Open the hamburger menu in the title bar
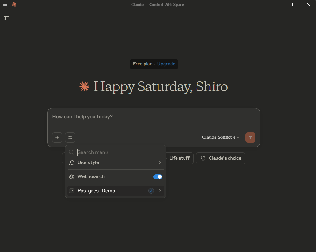316x252 pixels. point(5,4)
